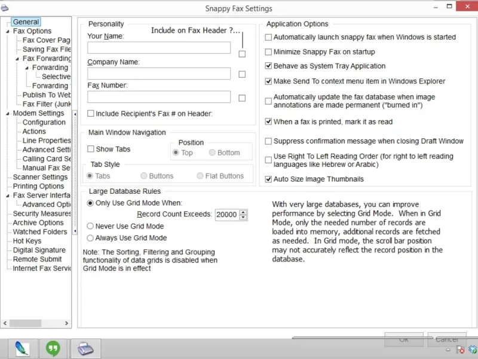Collapse panel with upper splitter arrow
Screen dimensions: 478x359
pos(75,114)
